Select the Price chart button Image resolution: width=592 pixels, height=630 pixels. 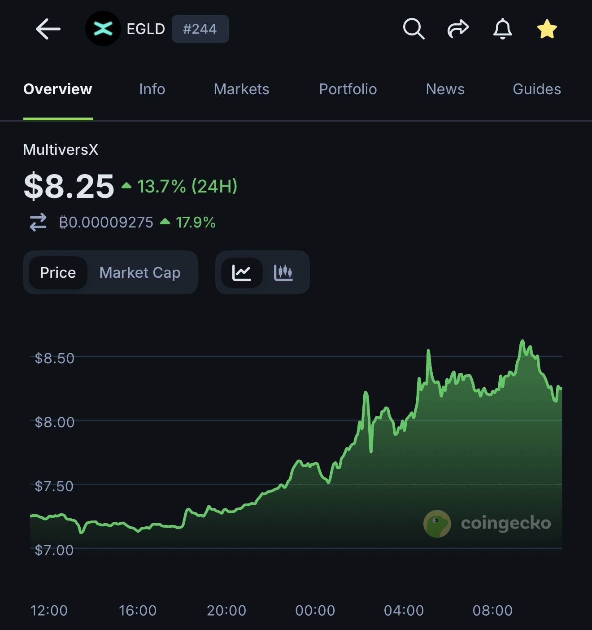[x=58, y=272]
